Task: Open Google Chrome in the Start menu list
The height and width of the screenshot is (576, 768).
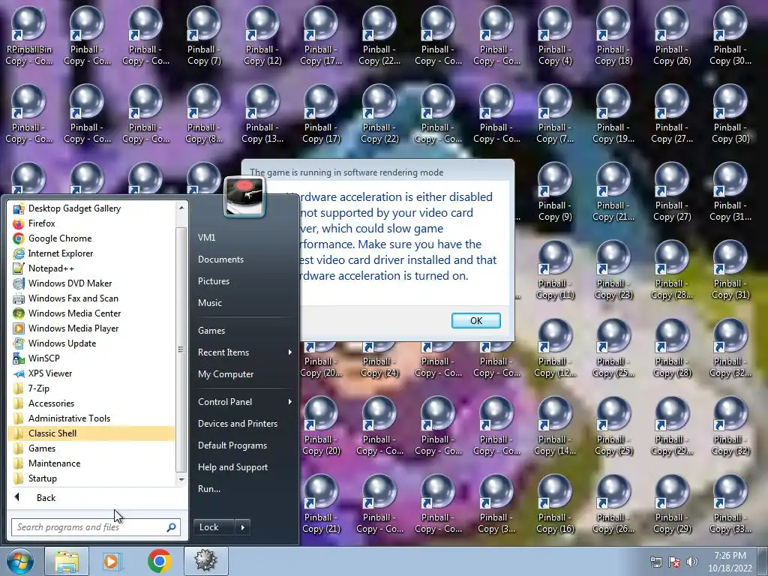Action: tap(91, 238)
